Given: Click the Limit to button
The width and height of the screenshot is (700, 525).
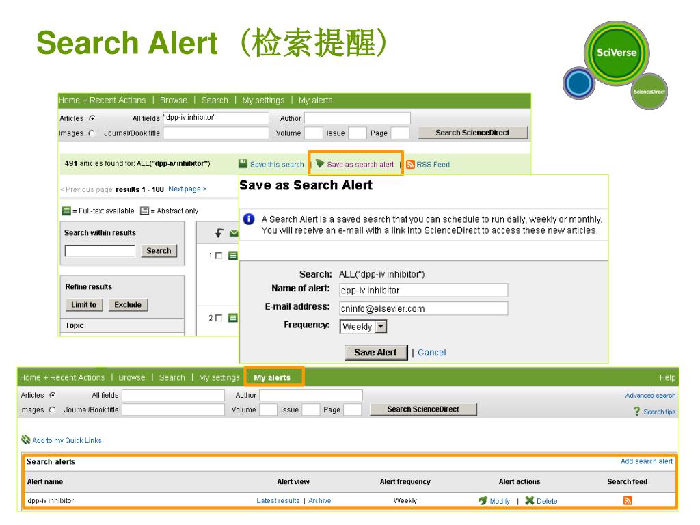Looking at the screenshot, I should pos(84,304).
